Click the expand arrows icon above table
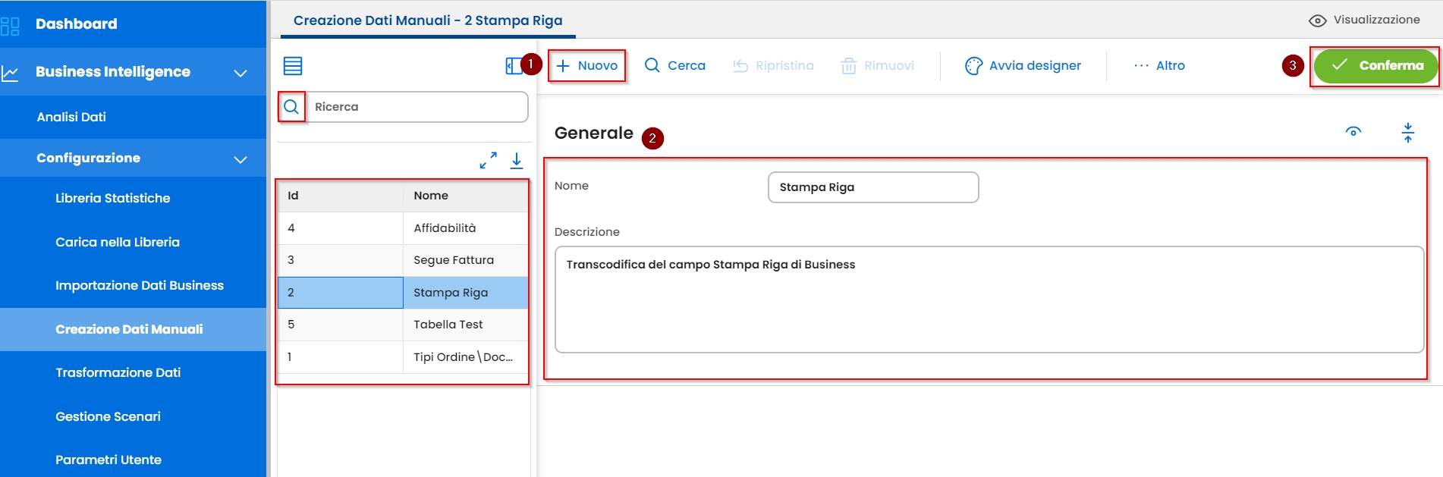This screenshot has width=1443, height=477. [488, 160]
